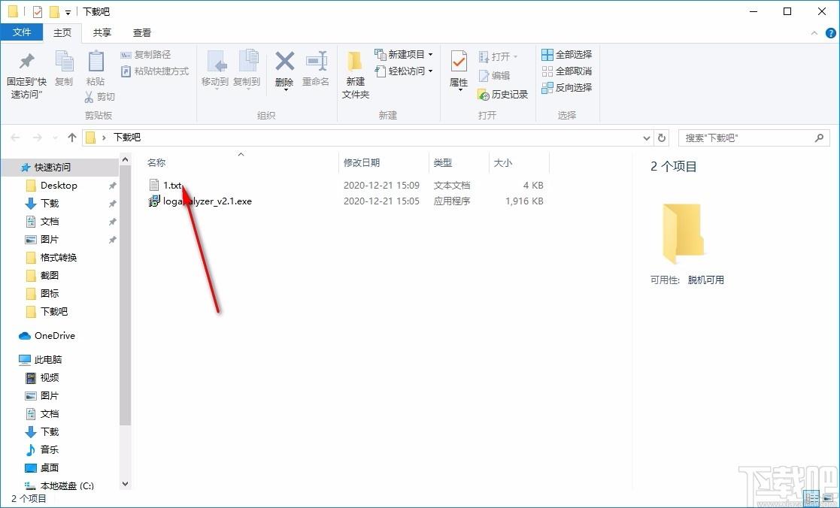Open the blue Help question icon
The width and height of the screenshot is (840, 508).
click(830, 33)
